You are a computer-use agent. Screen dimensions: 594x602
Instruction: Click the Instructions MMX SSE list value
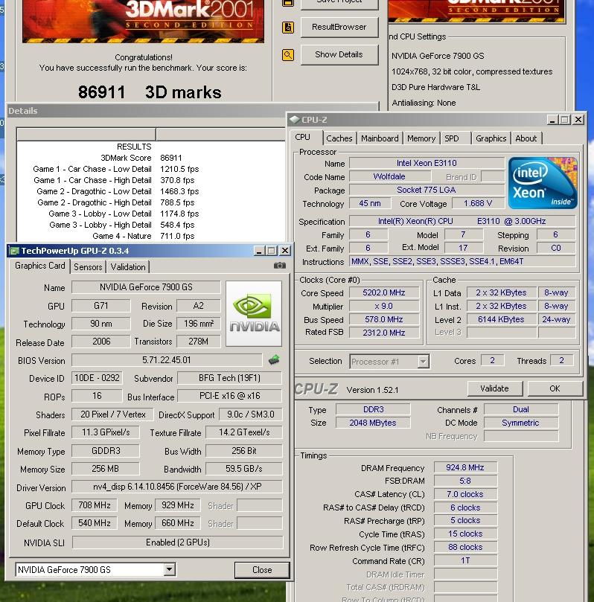462,261
